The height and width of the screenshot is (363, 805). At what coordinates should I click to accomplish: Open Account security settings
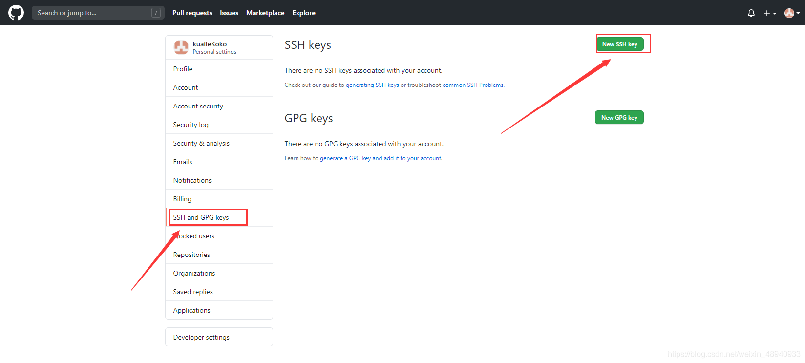coord(219,106)
